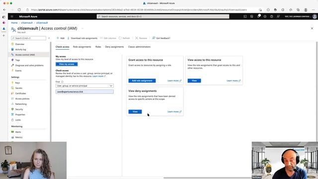Click the Tags icon in sidebar
Viewport: 318px width, 179px height.
click(x=12, y=60)
